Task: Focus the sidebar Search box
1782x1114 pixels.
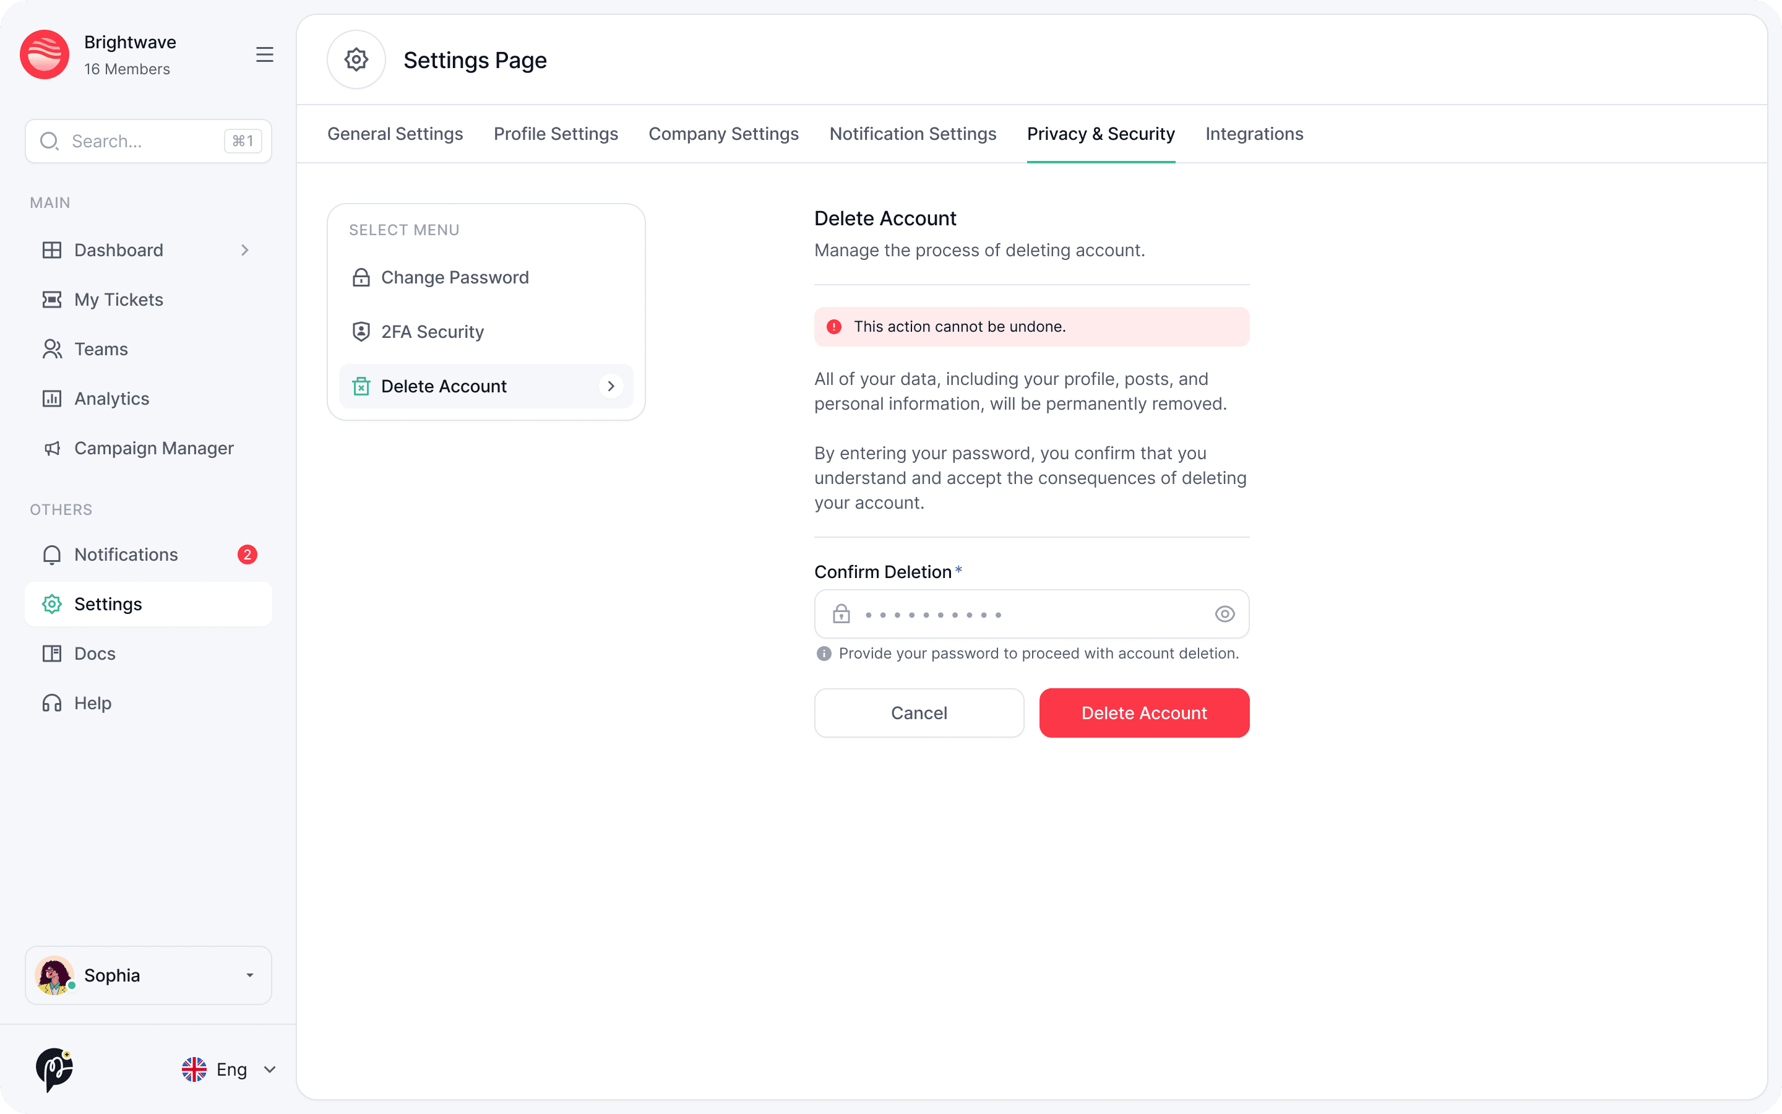Action: (140, 140)
